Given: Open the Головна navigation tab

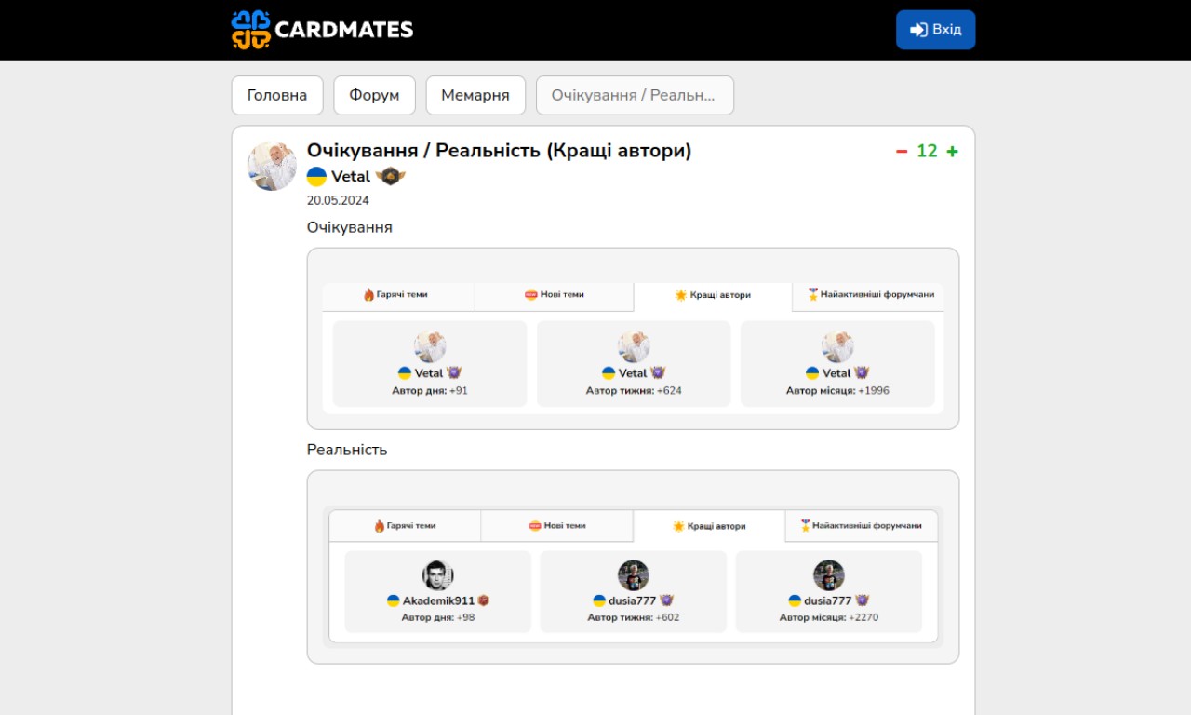Looking at the screenshot, I should [277, 95].
